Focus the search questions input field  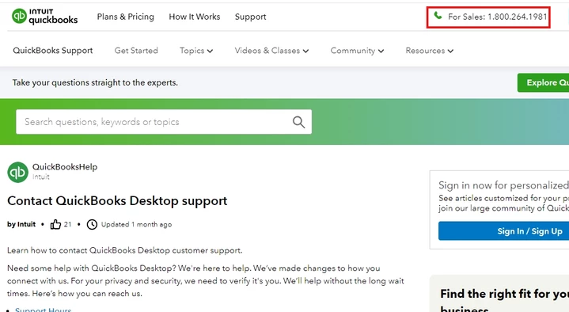coord(164,122)
